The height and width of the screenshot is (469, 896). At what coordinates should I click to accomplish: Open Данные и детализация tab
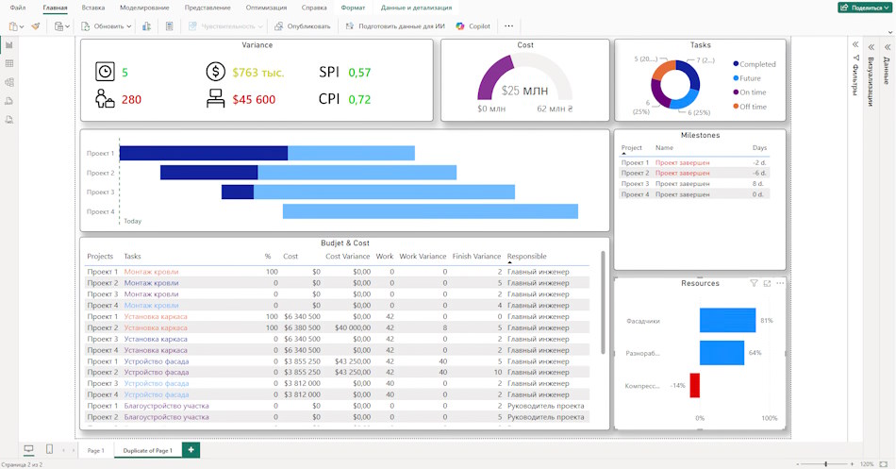(x=416, y=8)
